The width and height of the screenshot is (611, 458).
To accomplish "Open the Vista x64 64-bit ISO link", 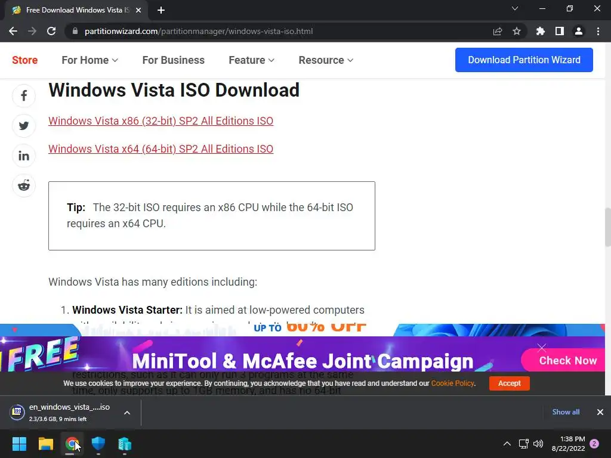I will pyautogui.click(x=161, y=149).
